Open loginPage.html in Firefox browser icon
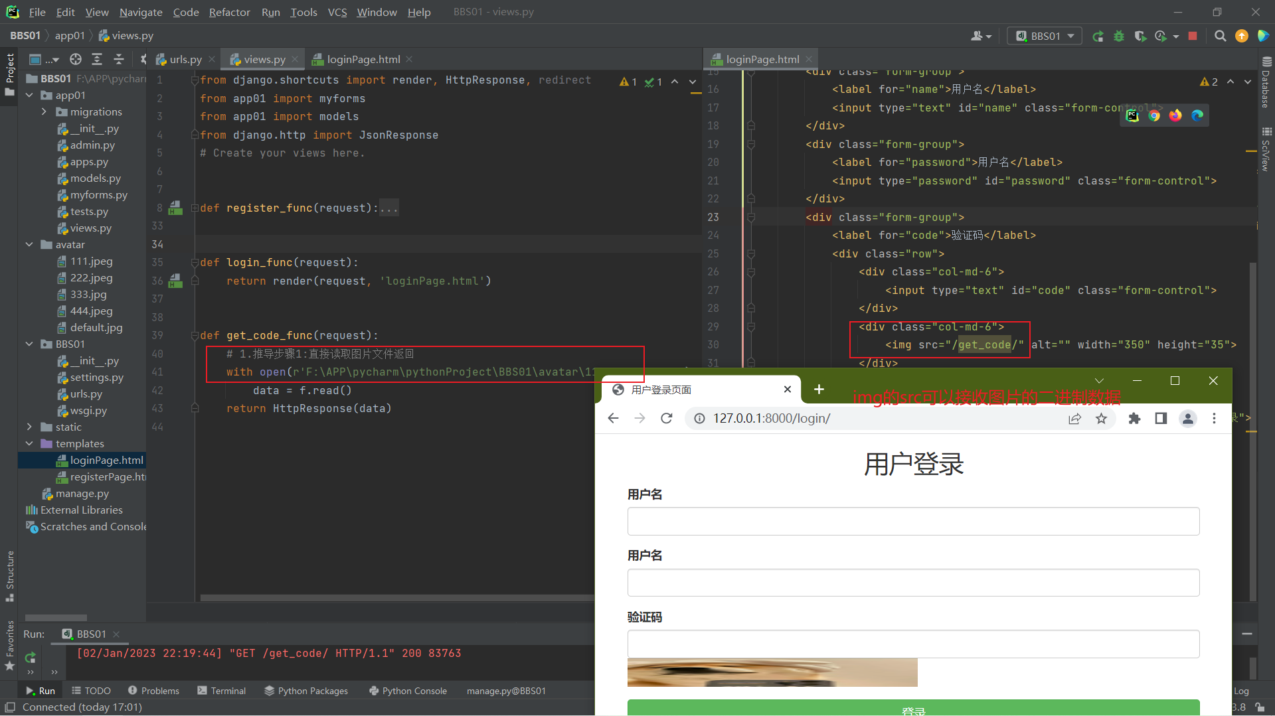 tap(1175, 115)
